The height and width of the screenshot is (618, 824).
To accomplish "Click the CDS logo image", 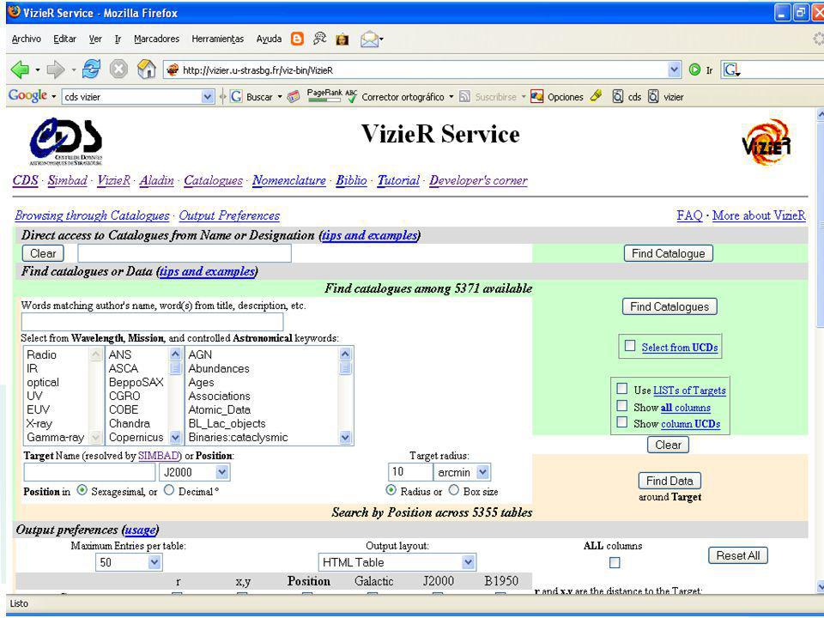I will click(x=66, y=142).
